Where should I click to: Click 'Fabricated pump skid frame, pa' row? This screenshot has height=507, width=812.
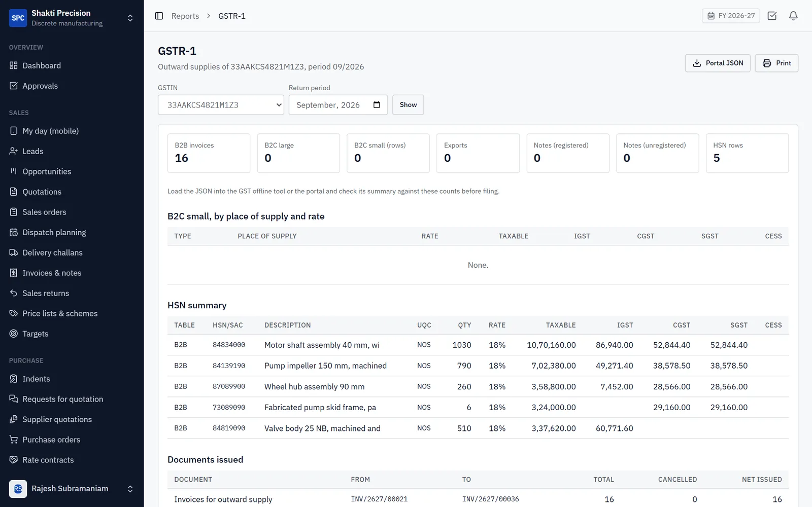[x=478, y=407]
